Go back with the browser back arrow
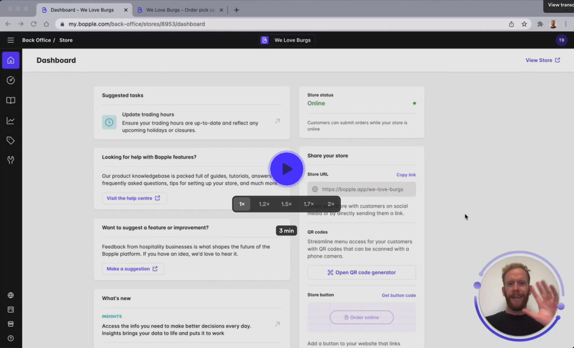 (x=8, y=24)
